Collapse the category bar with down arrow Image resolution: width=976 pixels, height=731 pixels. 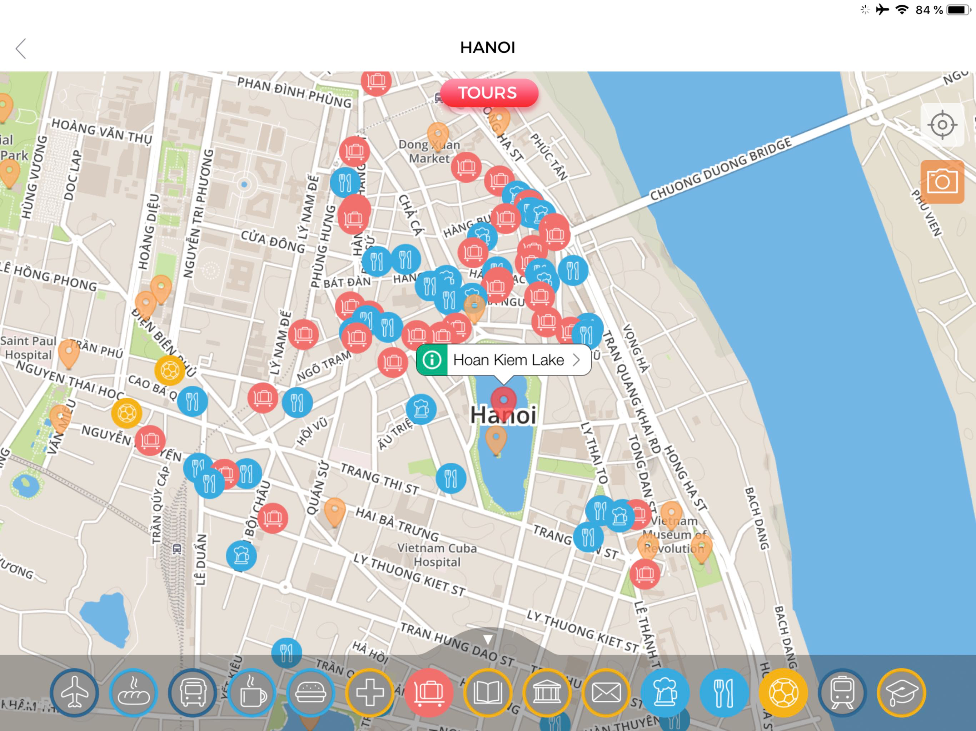coord(488,639)
